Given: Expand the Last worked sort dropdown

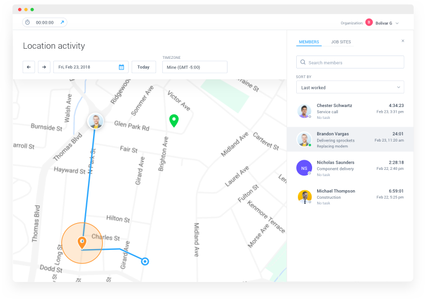Looking at the screenshot, I should (x=350, y=87).
